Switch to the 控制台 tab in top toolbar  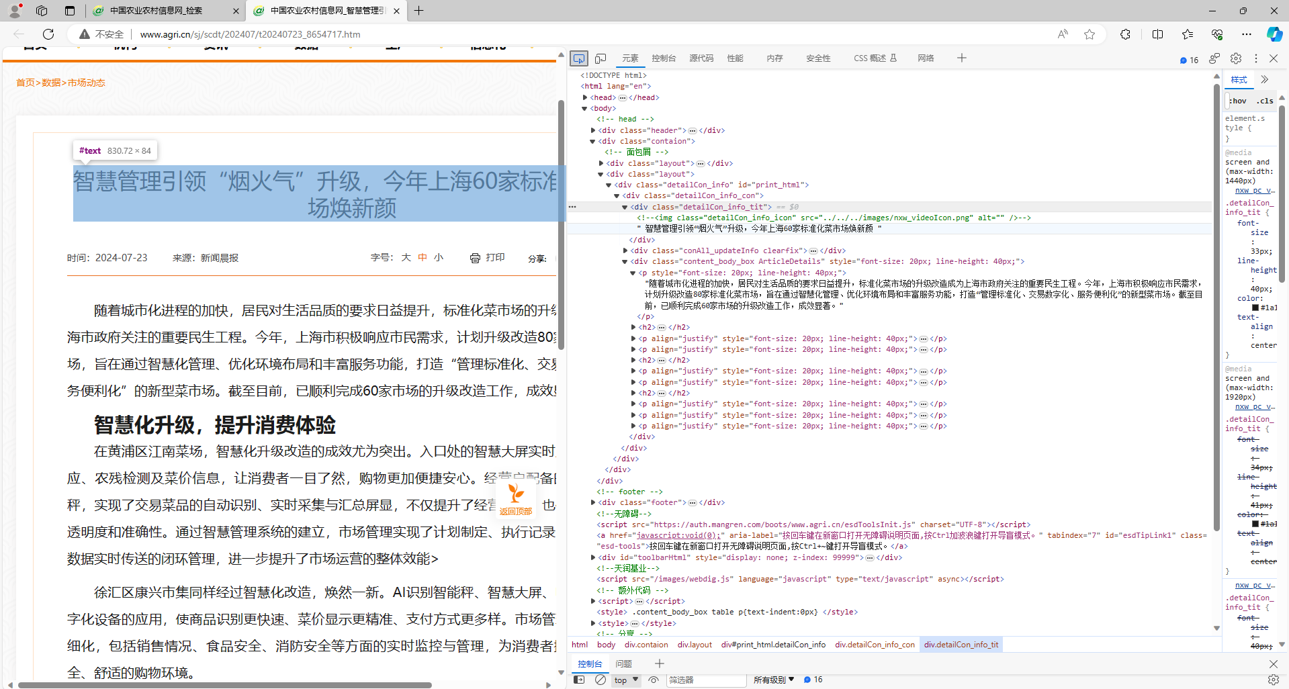click(x=664, y=58)
